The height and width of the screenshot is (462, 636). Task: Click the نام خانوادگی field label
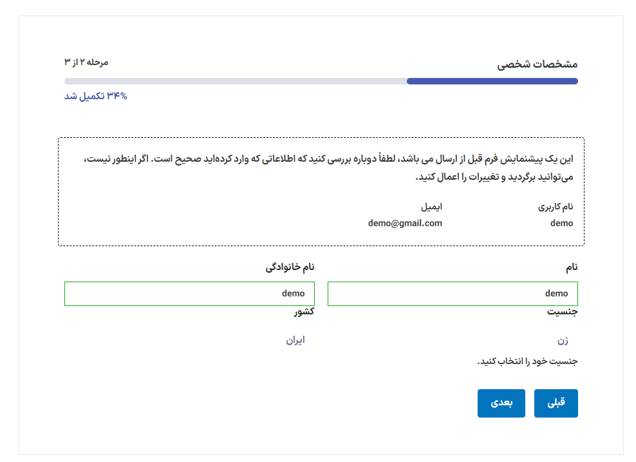pos(290,267)
